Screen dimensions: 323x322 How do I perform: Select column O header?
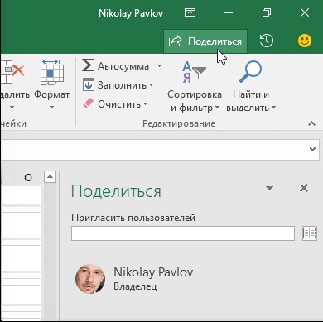(x=28, y=178)
